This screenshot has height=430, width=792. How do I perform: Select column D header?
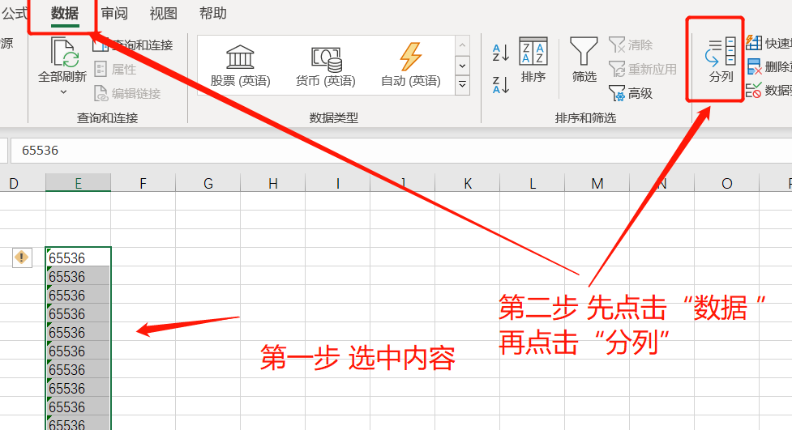coord(14,183)
